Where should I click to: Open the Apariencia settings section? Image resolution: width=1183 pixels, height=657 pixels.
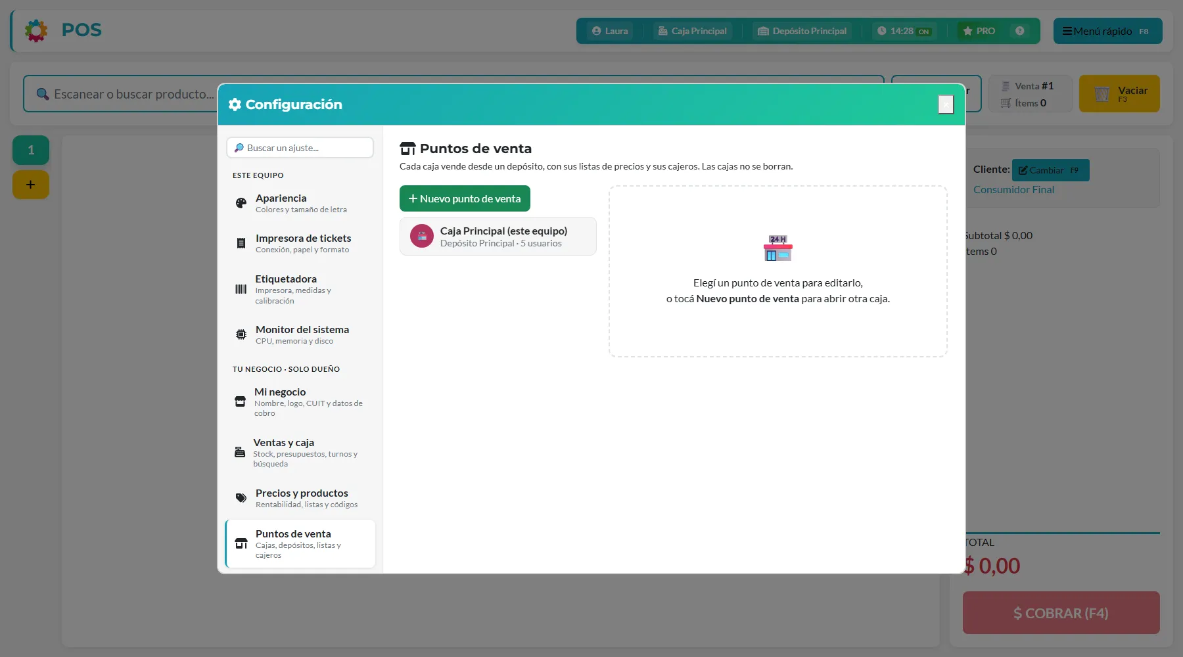tap(300, 204)
